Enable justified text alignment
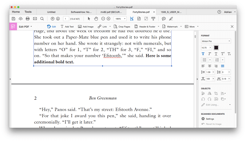 point(223,66)
